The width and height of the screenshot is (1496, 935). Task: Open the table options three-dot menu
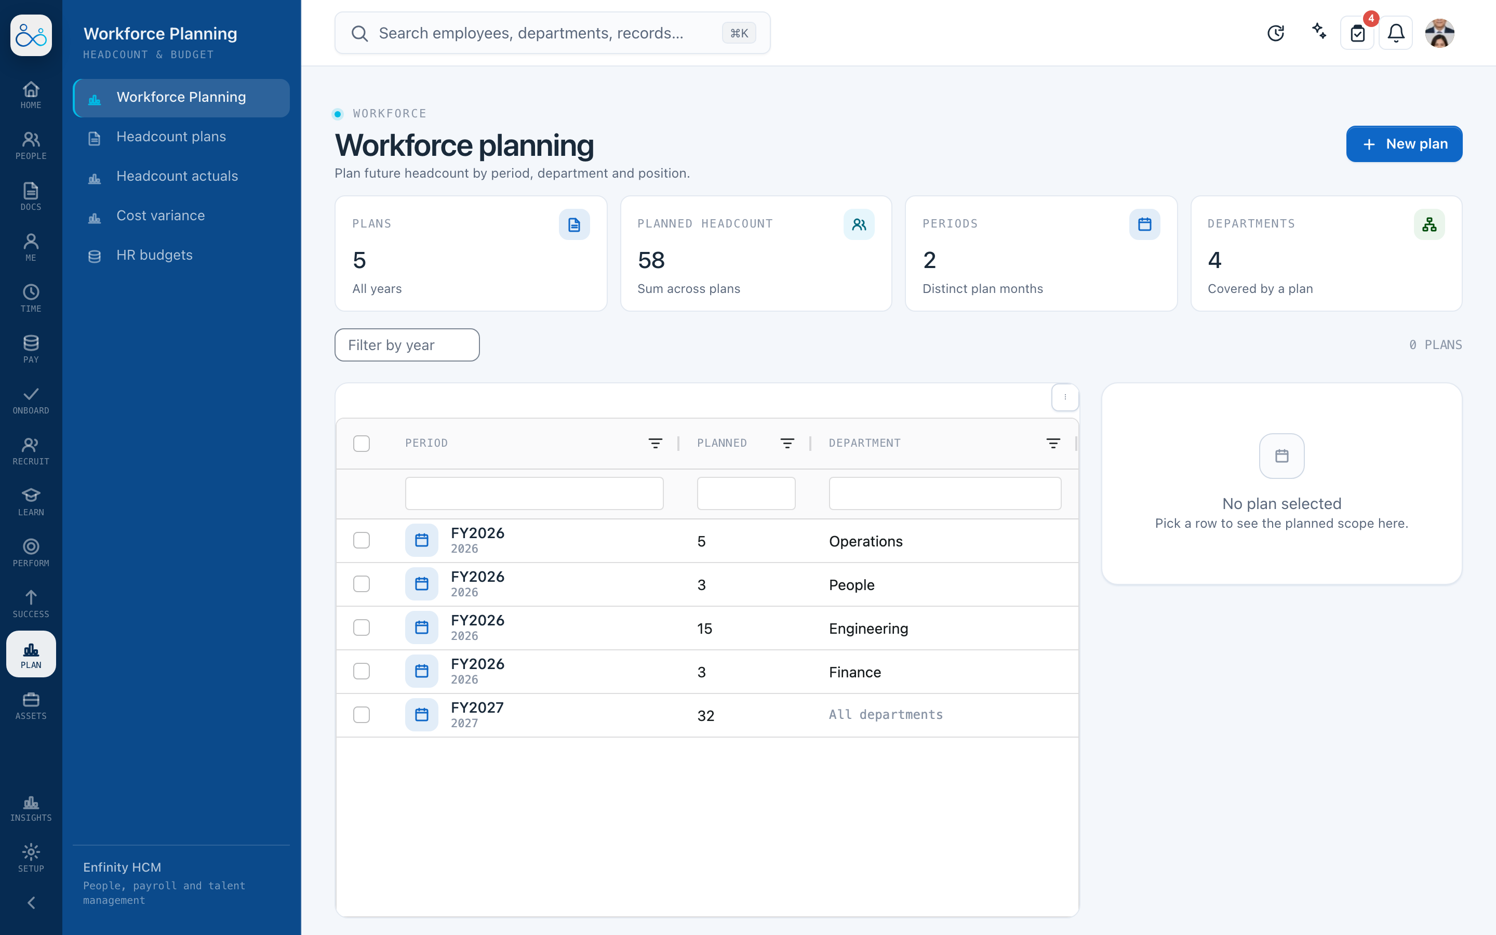1064,397
